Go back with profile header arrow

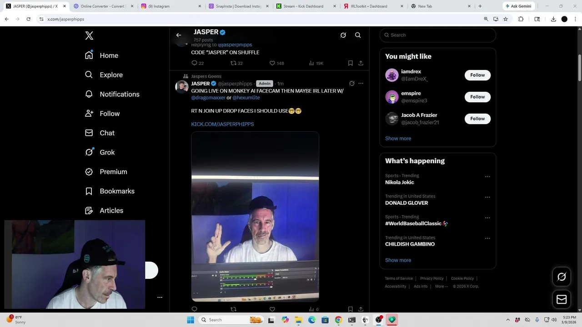(179, 35)
